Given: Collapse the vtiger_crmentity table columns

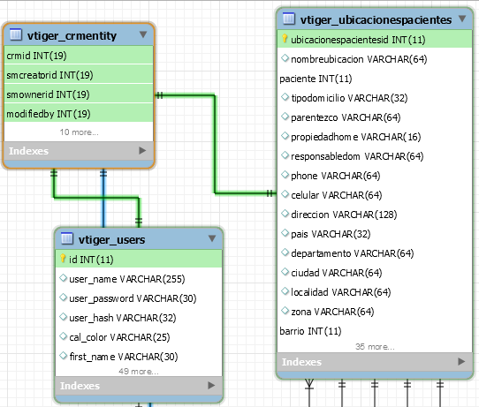Looking at the screenshot, I should click(143, 34).
